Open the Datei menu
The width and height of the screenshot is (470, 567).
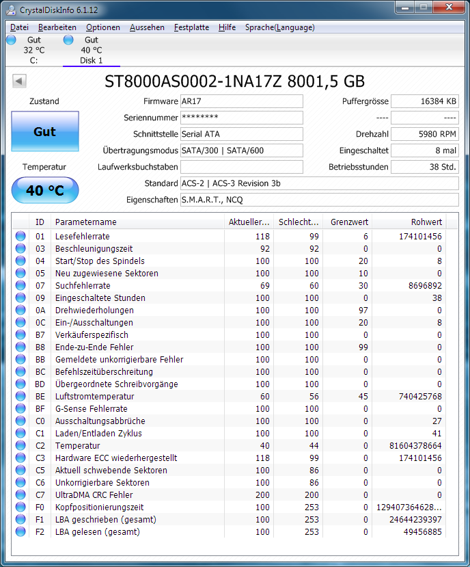click(19, 27)
